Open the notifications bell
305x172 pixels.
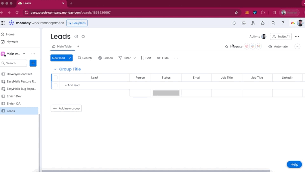[x=234, y=23]
